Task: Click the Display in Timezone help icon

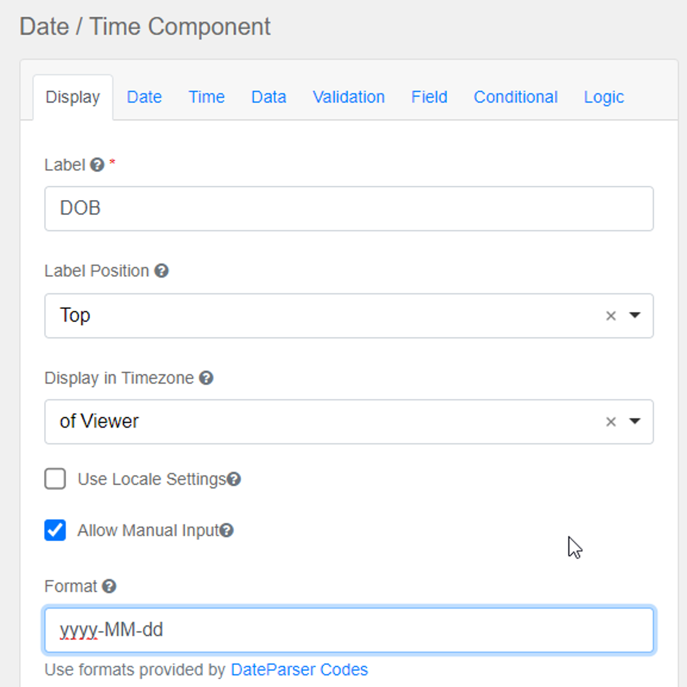Action: (x=206, y=378)
